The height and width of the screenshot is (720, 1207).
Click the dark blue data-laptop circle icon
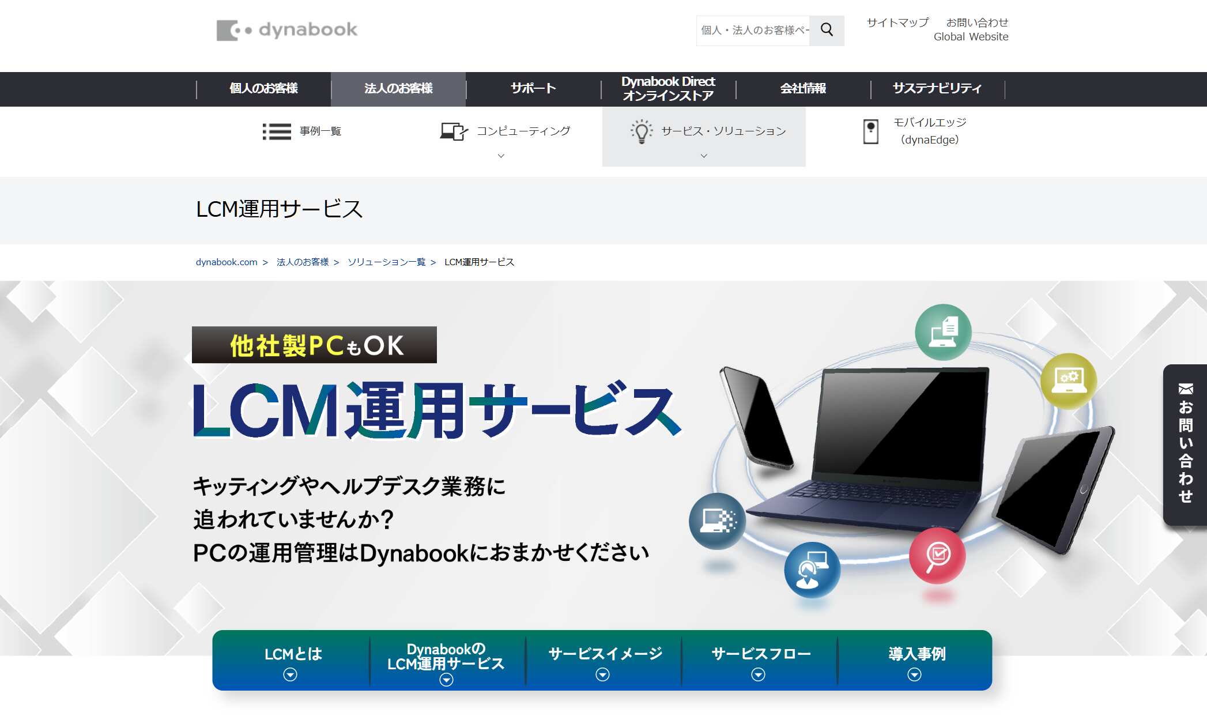pyautogui.click(x=717, y=521)
